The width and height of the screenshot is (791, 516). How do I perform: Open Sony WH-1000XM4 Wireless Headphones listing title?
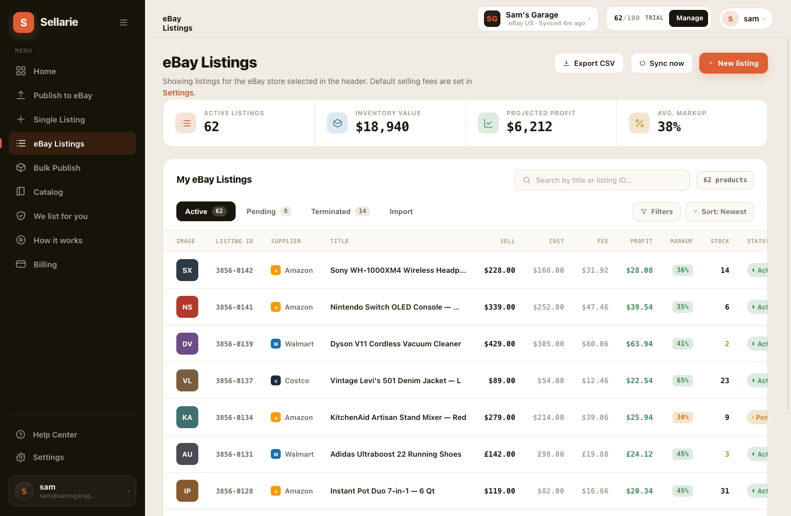(398, 270)
